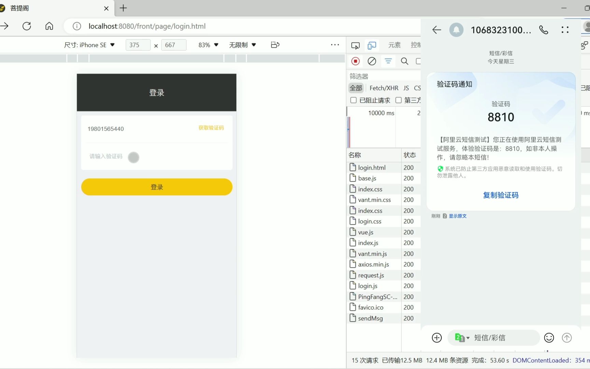Edit the viewport width 375 field

138,45
